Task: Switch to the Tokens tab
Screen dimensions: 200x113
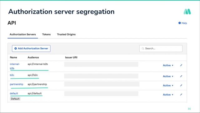Action: [x=47, y=34]
